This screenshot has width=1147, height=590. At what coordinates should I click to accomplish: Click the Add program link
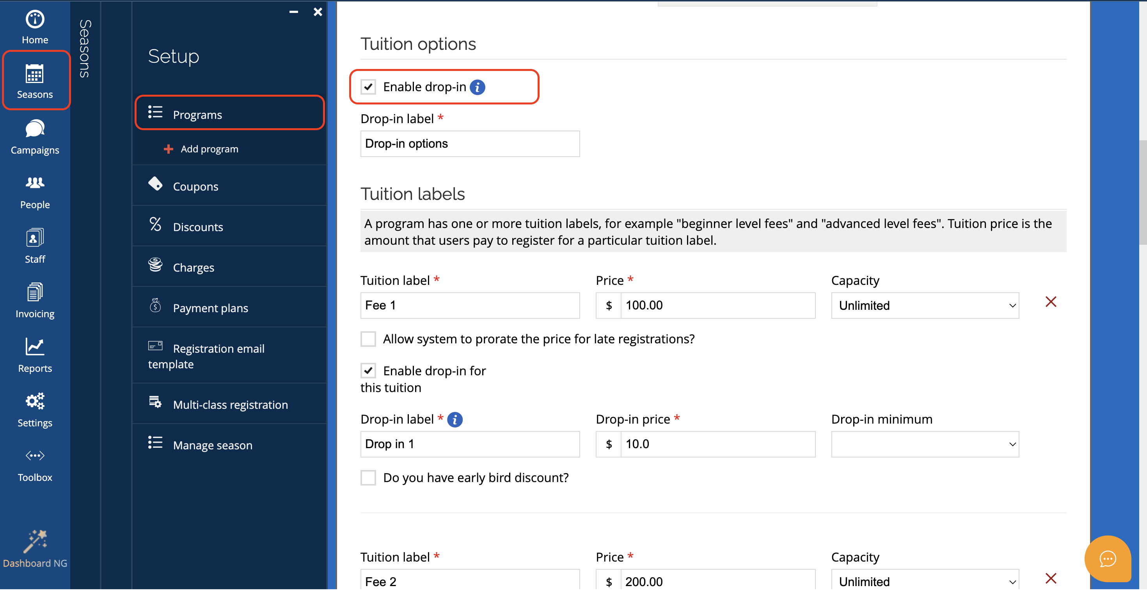(209, 149)
